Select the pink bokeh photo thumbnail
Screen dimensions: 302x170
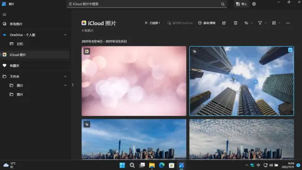tap(134, 81)
